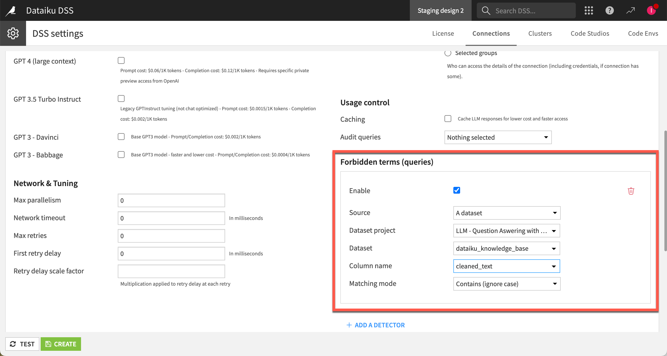Select a different Dataset project option

[x=506, y=230]
